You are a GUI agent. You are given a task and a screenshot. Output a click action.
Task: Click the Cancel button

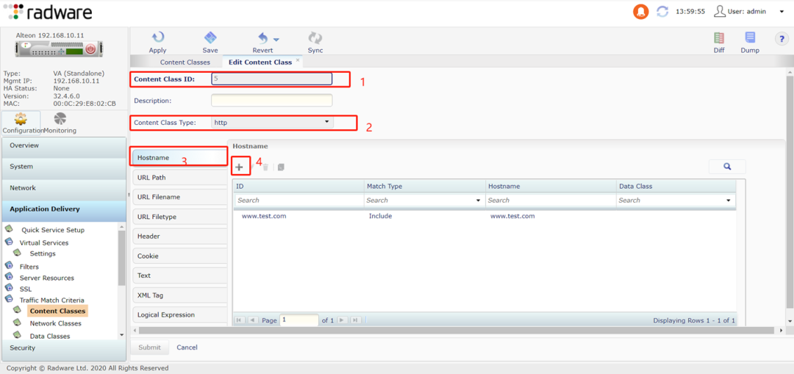tap(187, 348)
